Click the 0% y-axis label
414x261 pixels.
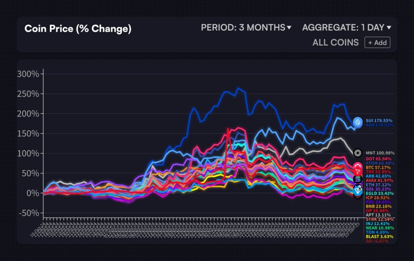(33, 193)
